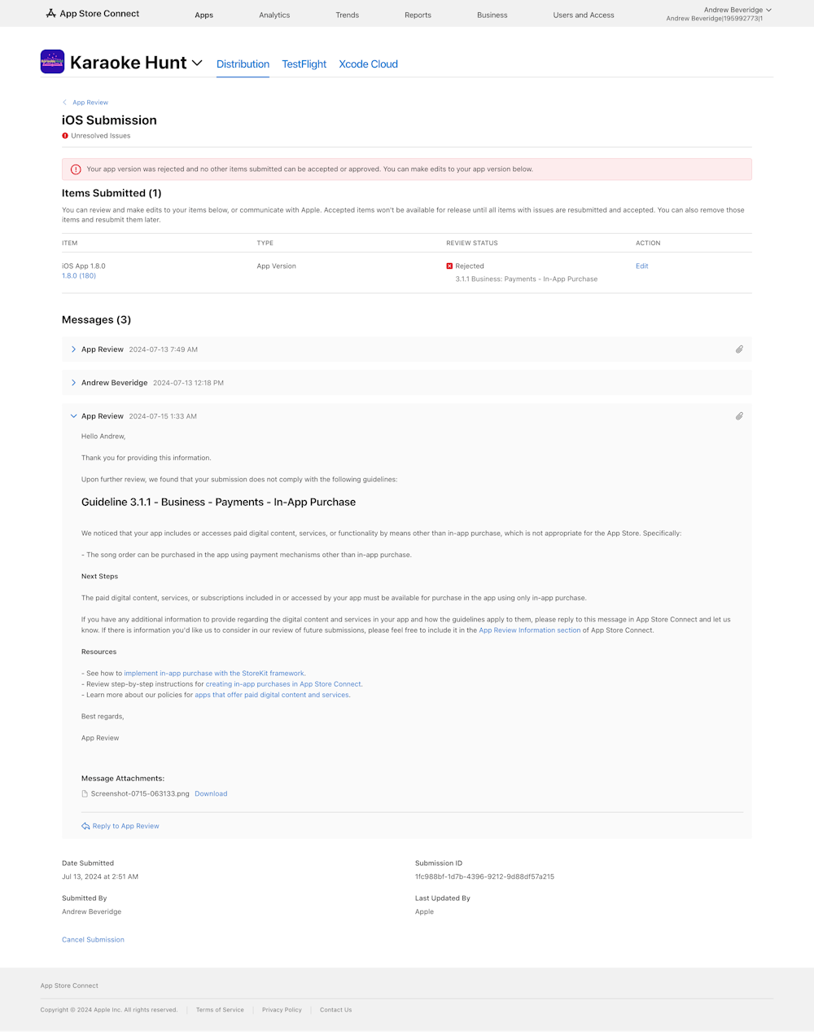Expand Andrew Beveridge's message
814x1032 pixels.
pos(73,383)
